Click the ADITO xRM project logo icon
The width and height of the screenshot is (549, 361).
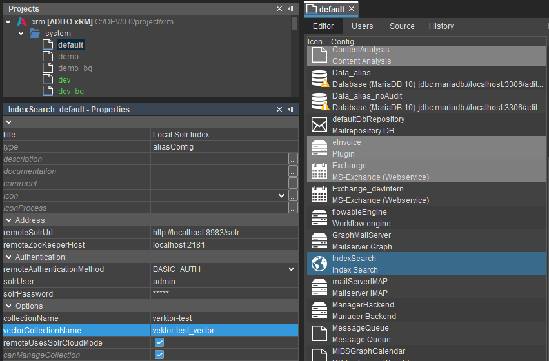coord(22,22)
